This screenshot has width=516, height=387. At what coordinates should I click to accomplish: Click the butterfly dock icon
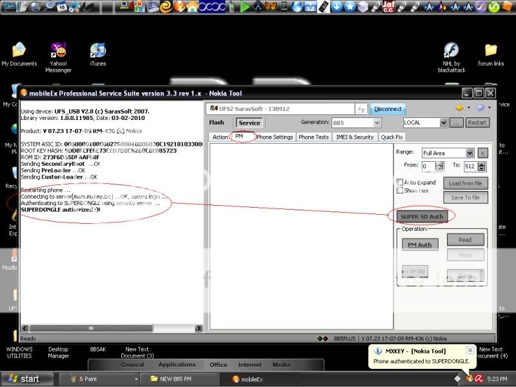pyautogui.click(x=271, y=6)
